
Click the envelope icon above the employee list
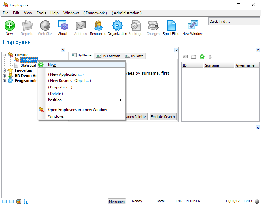click(185, 57)
